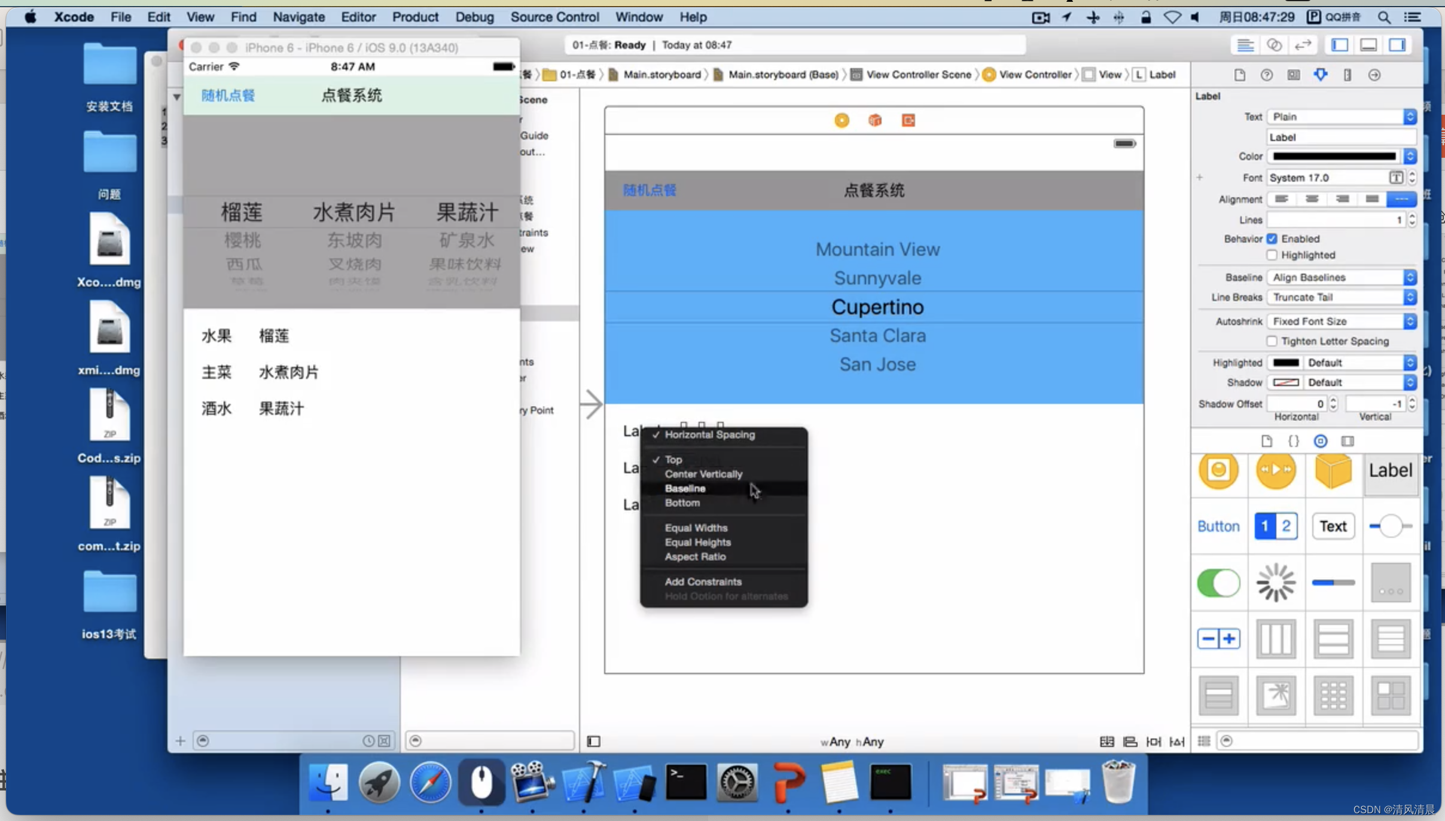The image size is (1445, 821).
Task: Hide the Navigator pane
Action: pos(1340,45)
